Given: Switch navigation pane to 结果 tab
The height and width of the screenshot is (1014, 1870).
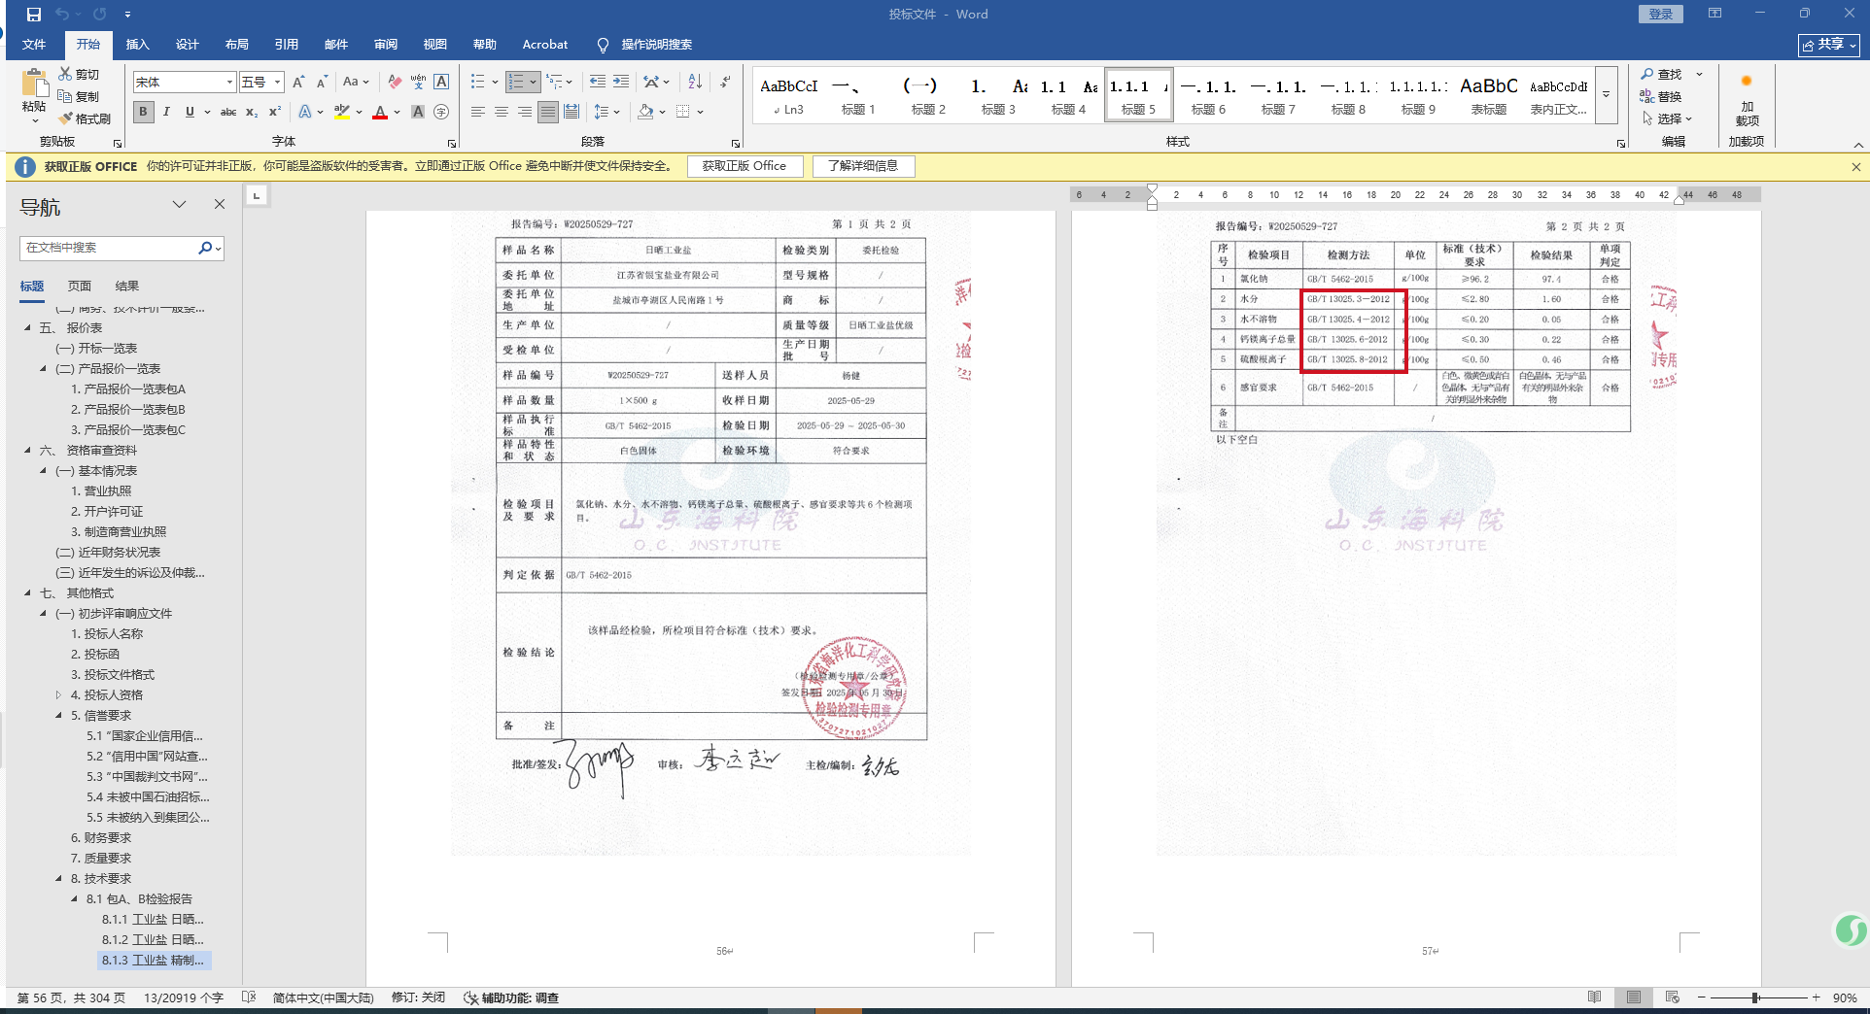Looking at the screenshot, I should (x=127, y=287).
